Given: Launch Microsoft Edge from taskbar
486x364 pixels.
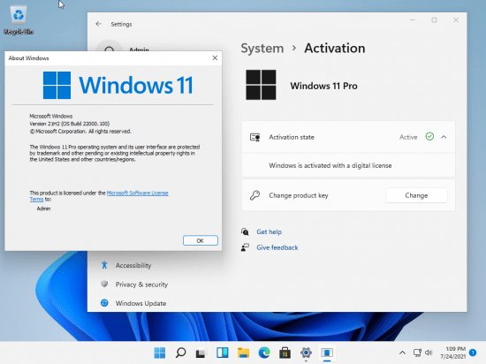Looking at the screenshot, I should tap(264, 353).
